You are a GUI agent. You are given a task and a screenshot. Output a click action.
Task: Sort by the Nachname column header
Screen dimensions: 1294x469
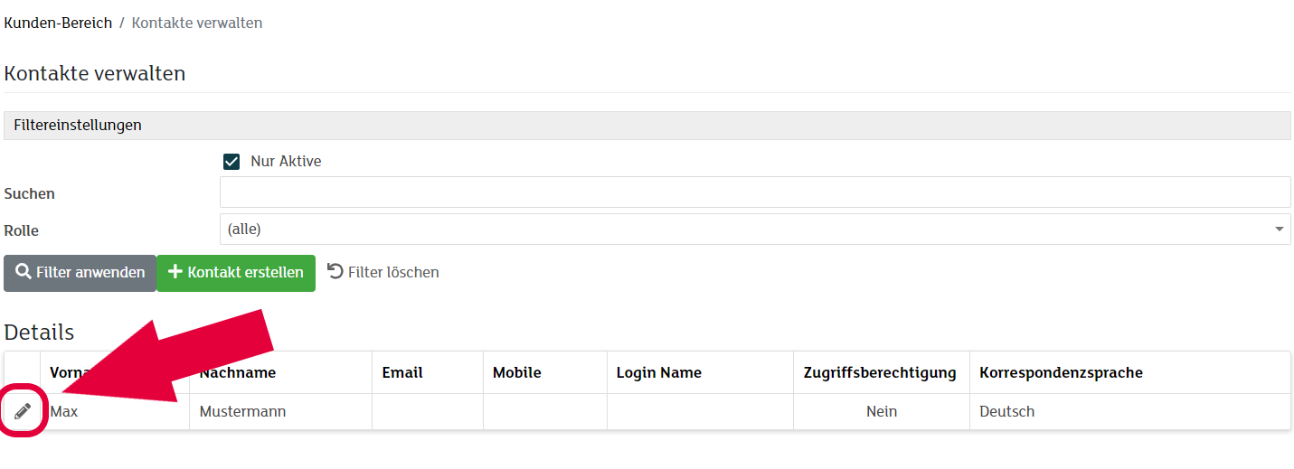pos(238,372)
